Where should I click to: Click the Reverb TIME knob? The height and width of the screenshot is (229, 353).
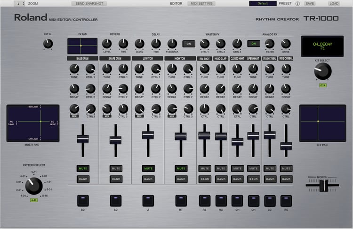(x=123, y=44)
